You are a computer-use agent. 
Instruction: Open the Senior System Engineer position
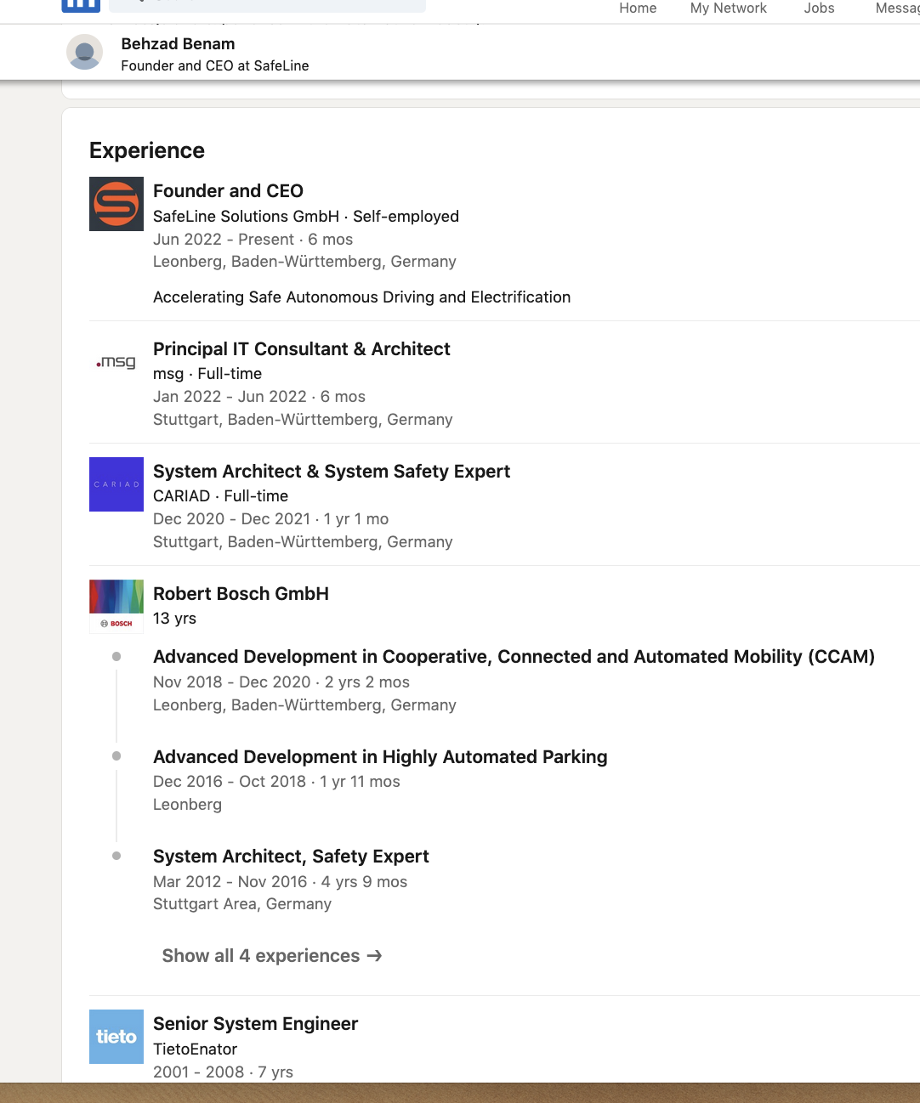(x=255, y=1024)
